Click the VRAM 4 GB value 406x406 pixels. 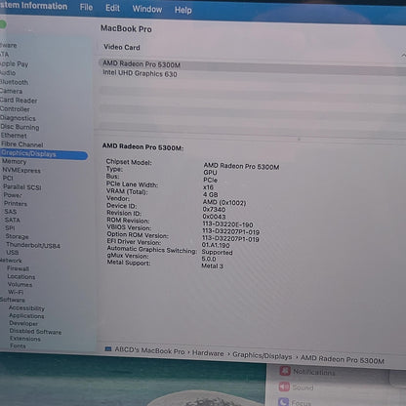point(210,194)
